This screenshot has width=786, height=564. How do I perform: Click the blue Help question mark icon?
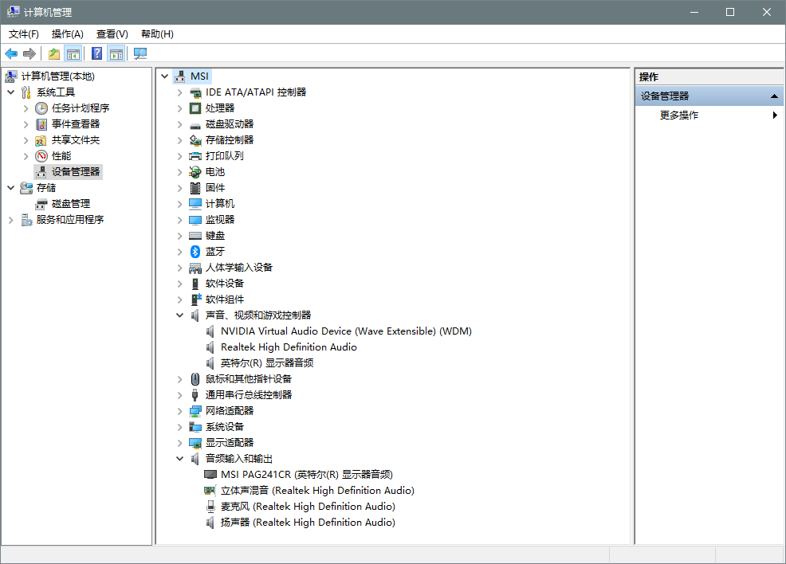[97, 53]
